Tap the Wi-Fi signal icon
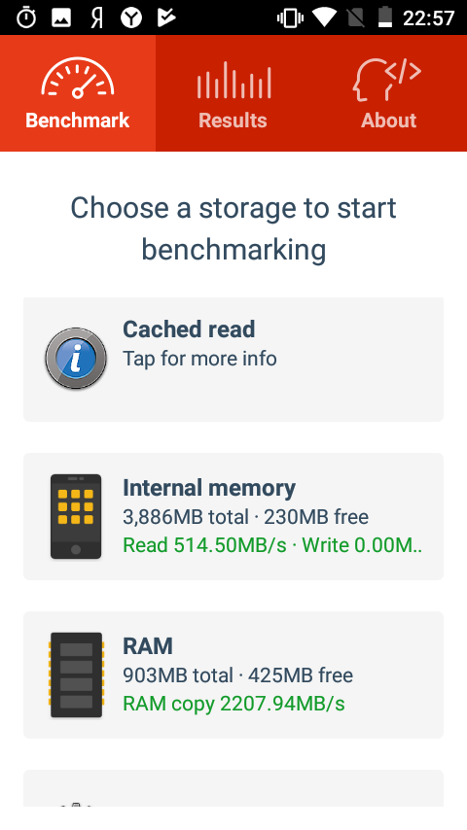 click(324, 17)
